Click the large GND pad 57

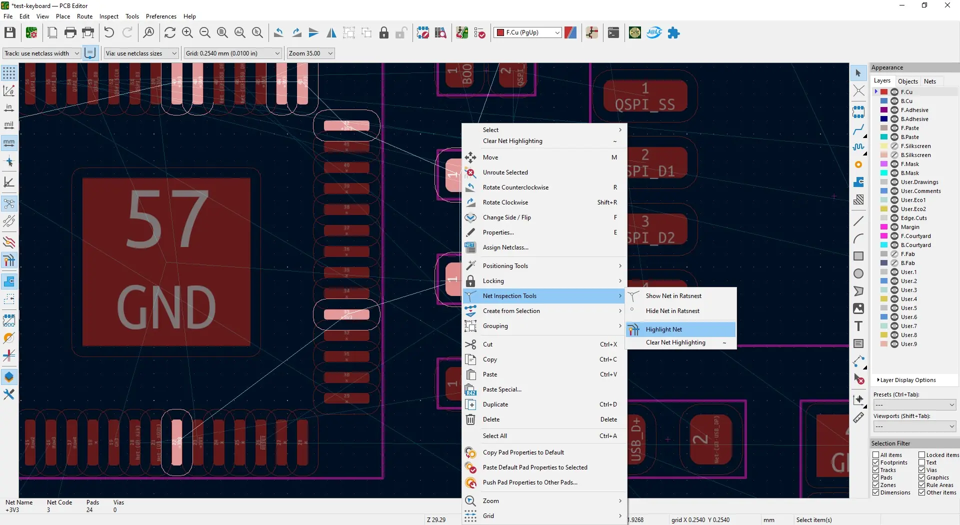[x=166, y=262]
